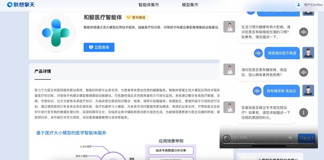Stop voice for 手术或住院治疗 message
324x160 pixels.
(304, 112)
